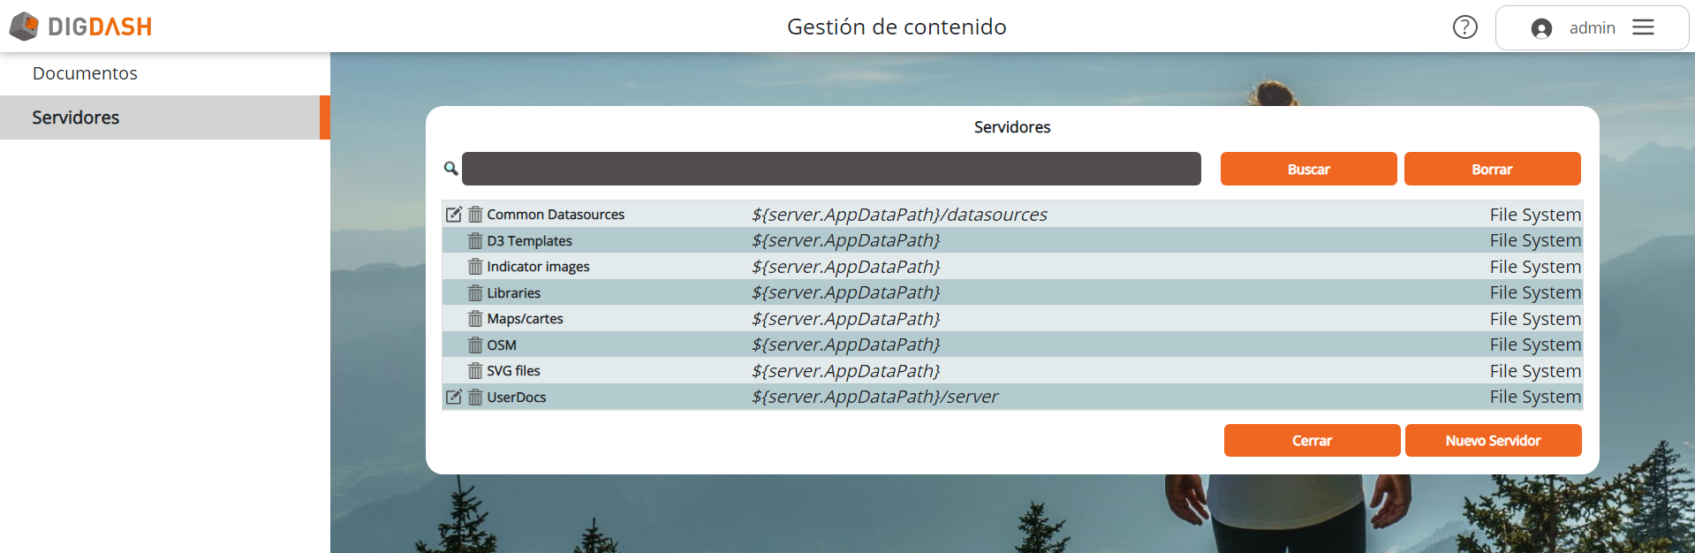Delete Maps/cartes with its trash icon
This screenshot has height=553, width=1695.
click(475, 319)
